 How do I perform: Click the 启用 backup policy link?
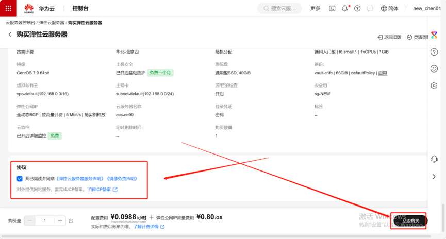point(383,73)
